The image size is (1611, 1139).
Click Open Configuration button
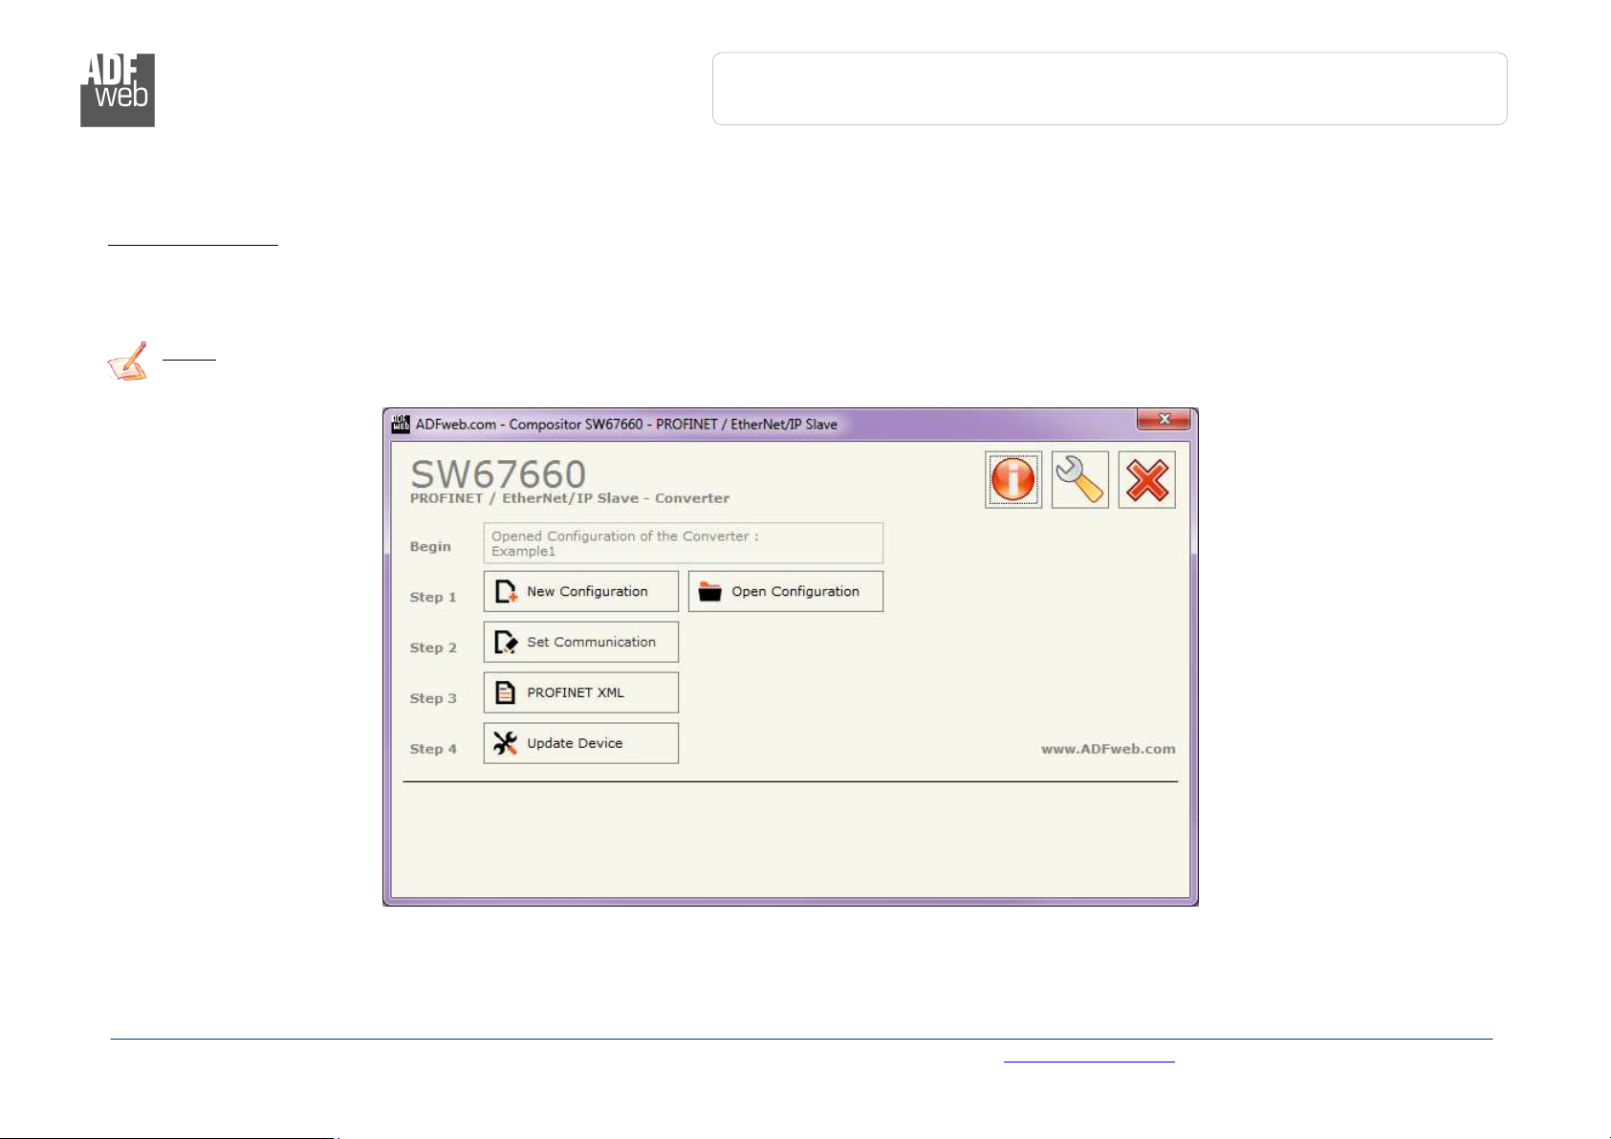pyautogui.click(x=786, y=591)
